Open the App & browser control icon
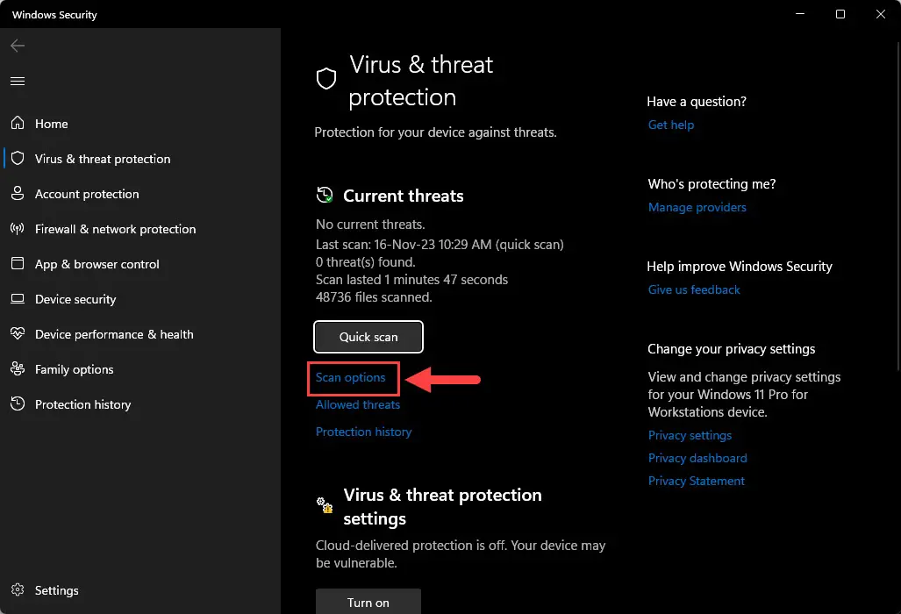This screenshot has height=614, width=901. pos(18,264)
